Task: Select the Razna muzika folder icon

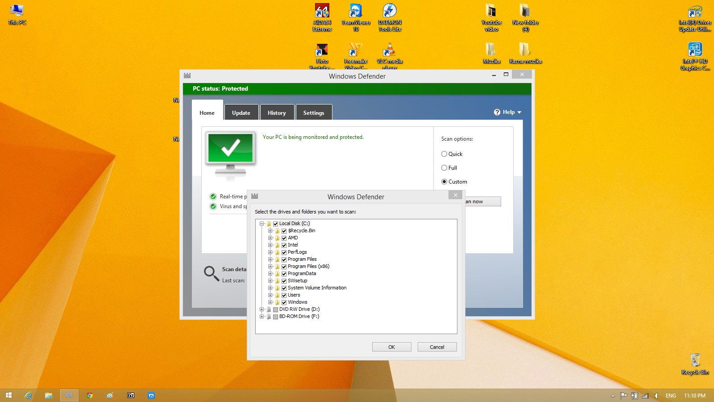Action: pyautogui.click(x=525, y=53)
